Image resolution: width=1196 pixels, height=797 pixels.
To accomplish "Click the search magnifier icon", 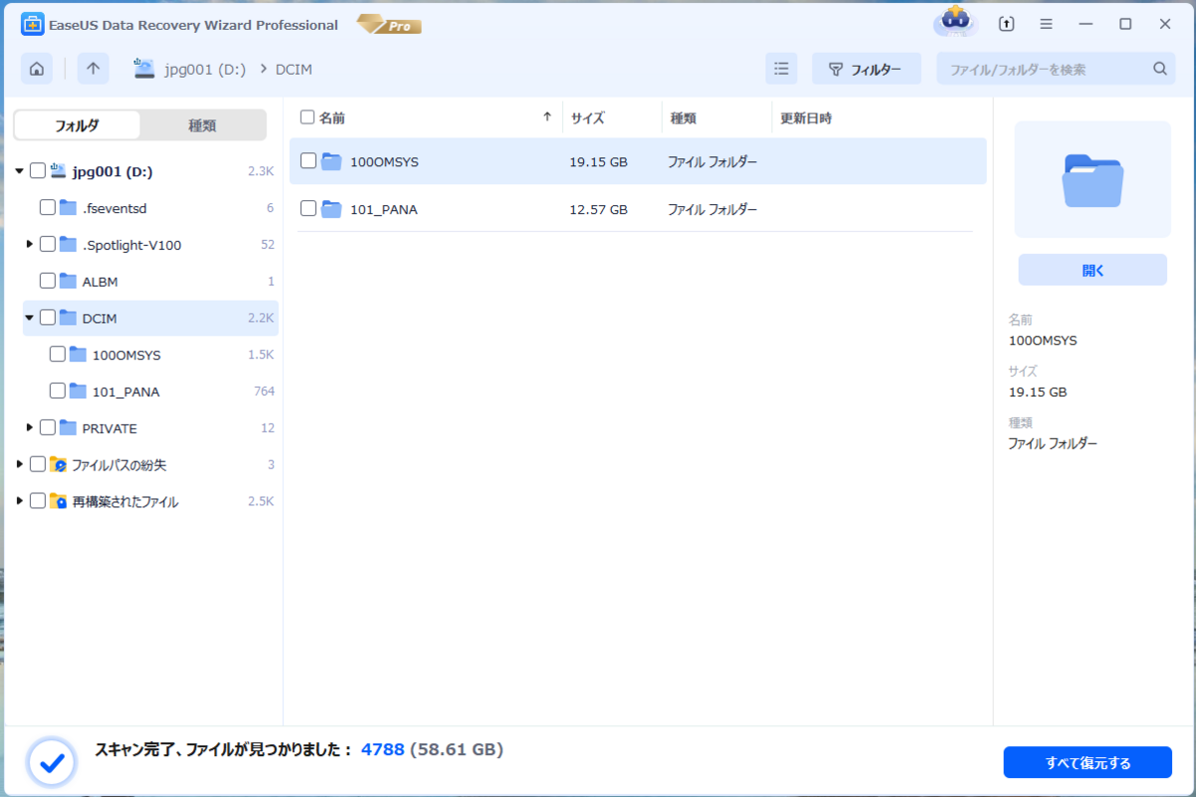I will tap(1160, 69).
